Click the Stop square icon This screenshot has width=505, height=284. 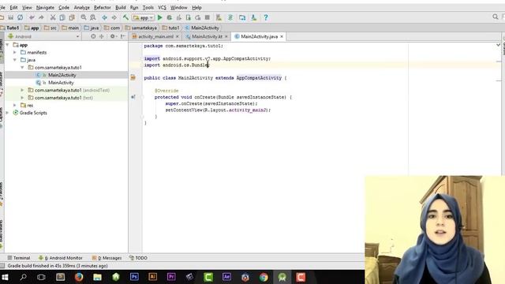(208, 17)
